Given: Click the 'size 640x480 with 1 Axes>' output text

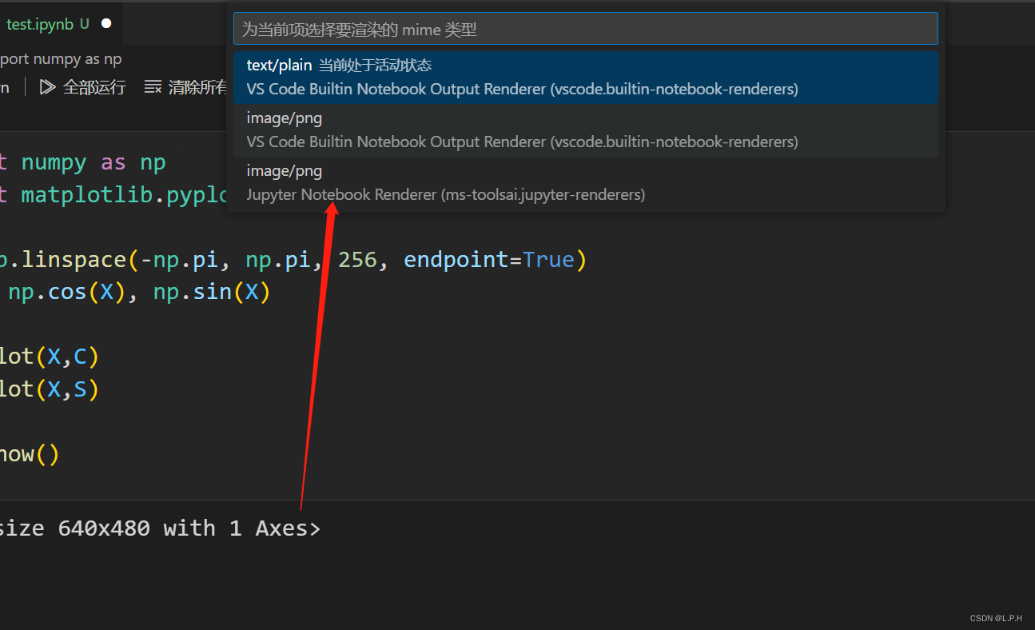Looking at the screenshot, I should point(160,528).
